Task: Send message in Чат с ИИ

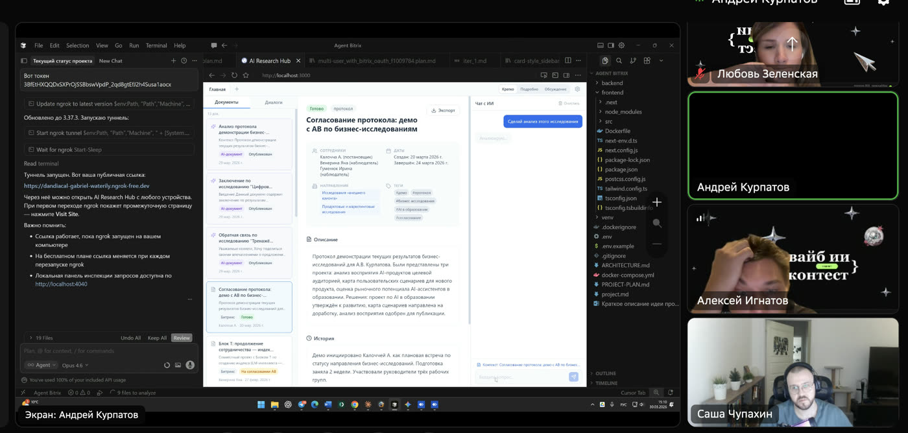Action: 573,377
